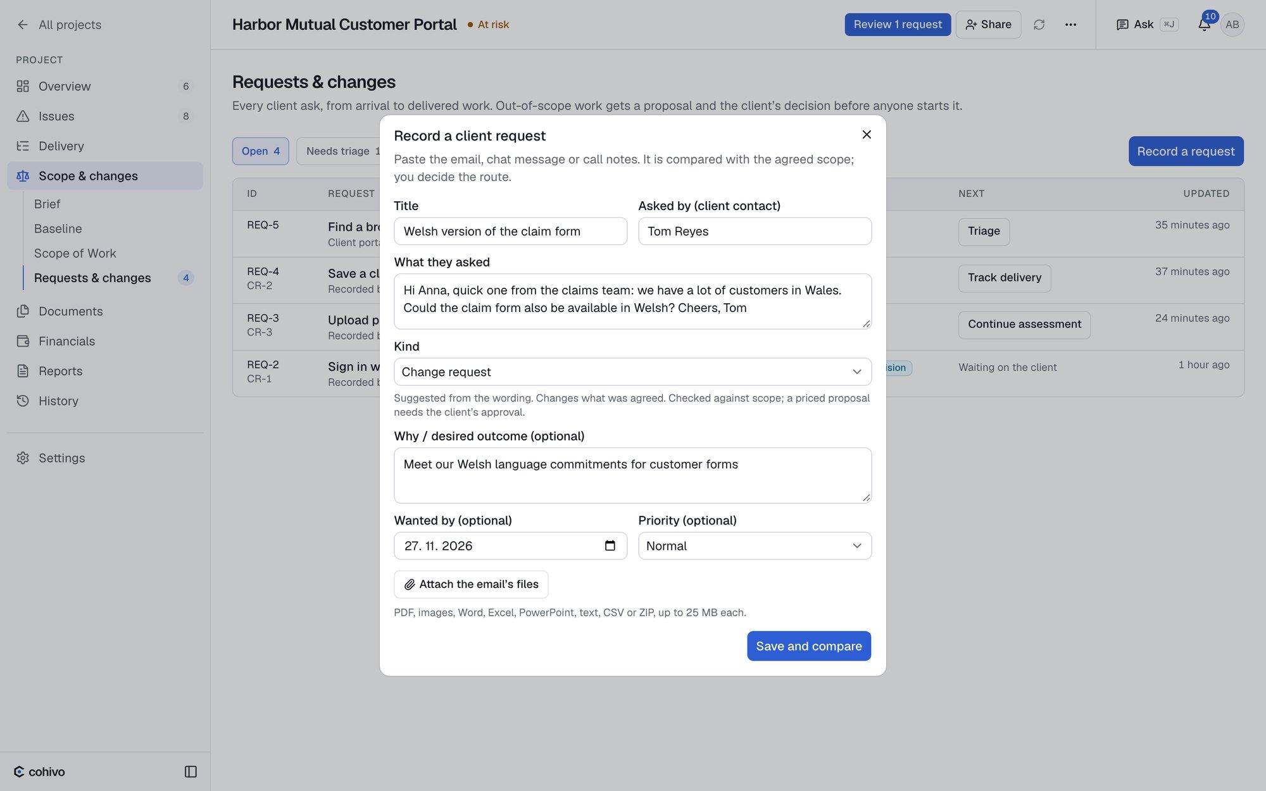
Task: Open the three-dot more options menu
Action: (1070, 25)
